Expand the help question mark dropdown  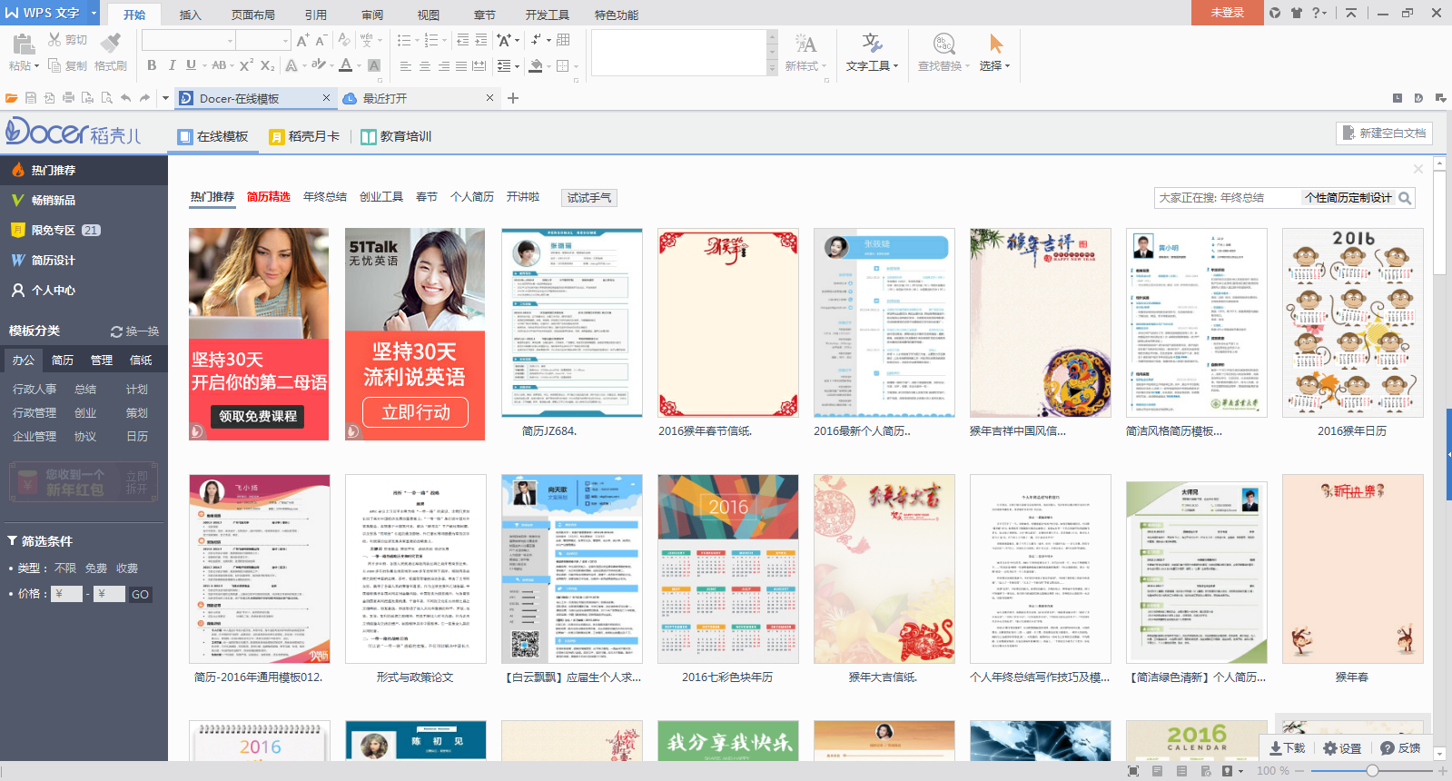[1319, 13]
